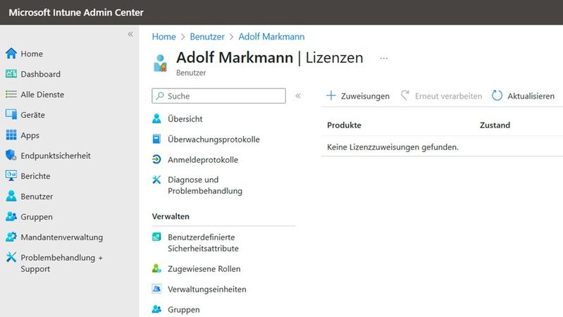The width and height of the screenshot is (563, 317).
Task: Click Gruppen icon in user menu
Action: [x=156, y=309]
